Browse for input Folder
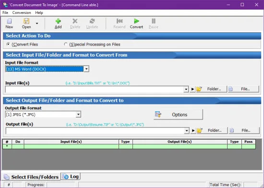The height and width of the screenshot is (188, 264). [211, 89]
